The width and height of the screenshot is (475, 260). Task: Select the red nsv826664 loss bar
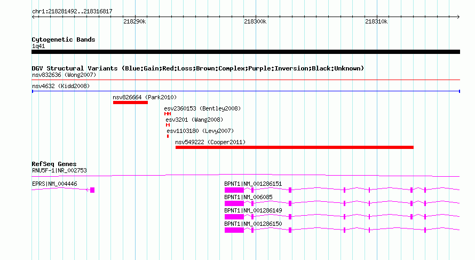pos(130,103)
